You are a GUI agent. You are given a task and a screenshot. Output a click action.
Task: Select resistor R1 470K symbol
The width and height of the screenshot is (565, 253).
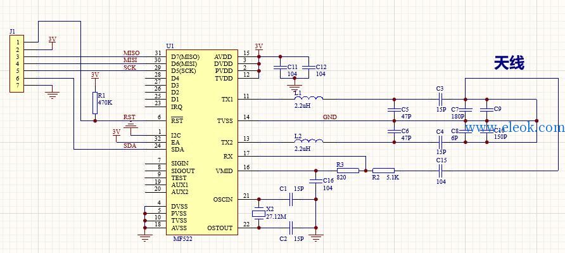pyautogui.click(x=95, y=103)
